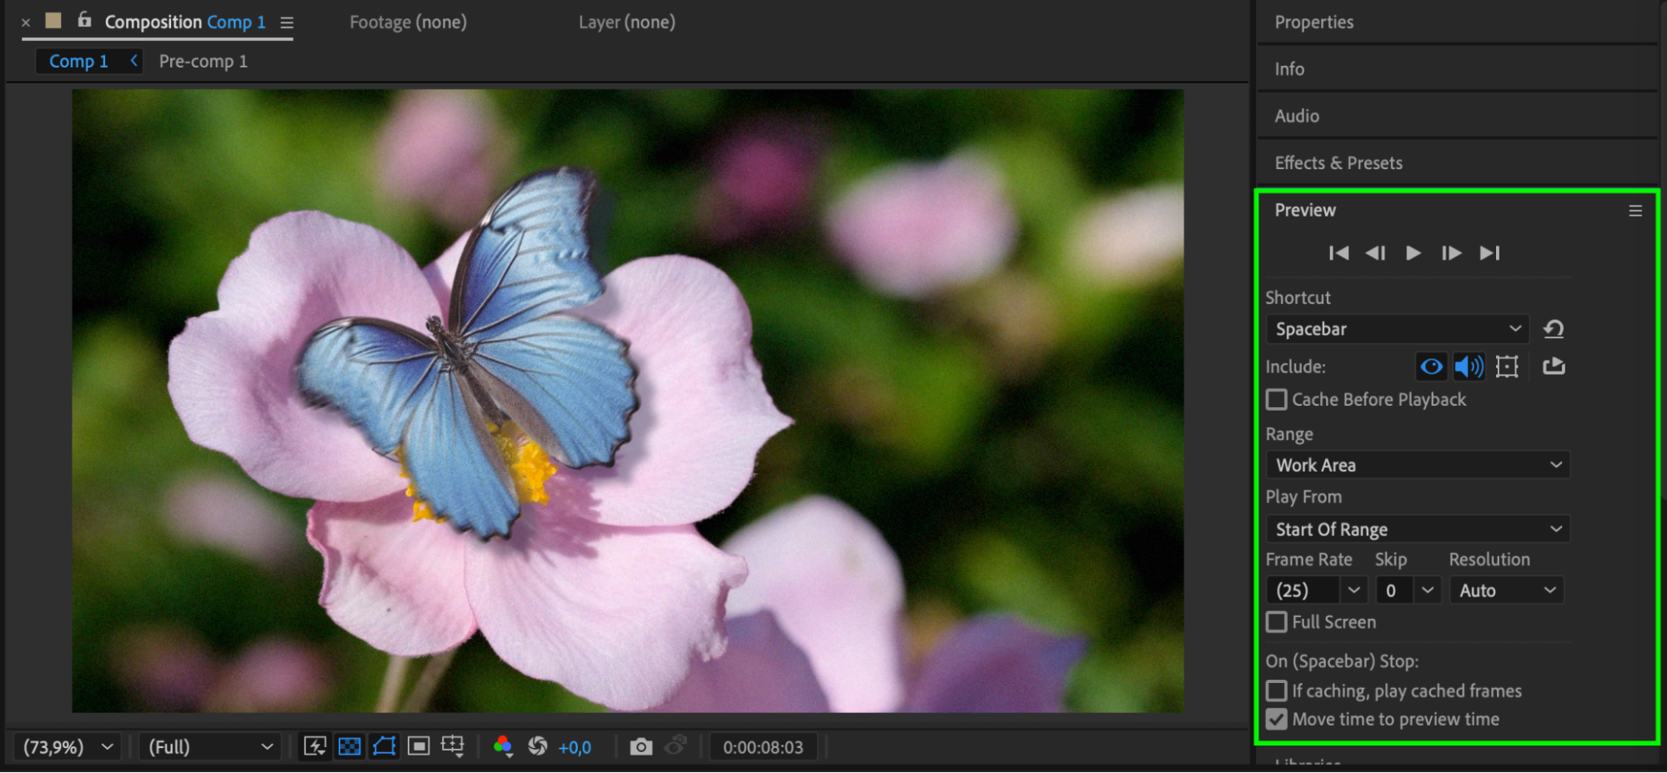Step to the previous frame

(1375, 253)
